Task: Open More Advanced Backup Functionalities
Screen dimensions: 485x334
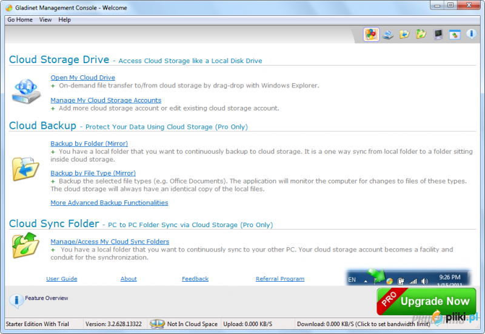Action: click(109, 203)
